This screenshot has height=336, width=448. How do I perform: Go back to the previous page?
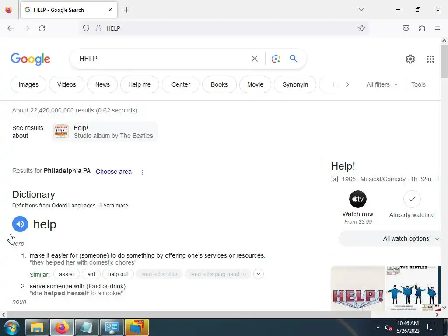click(10, 28)
